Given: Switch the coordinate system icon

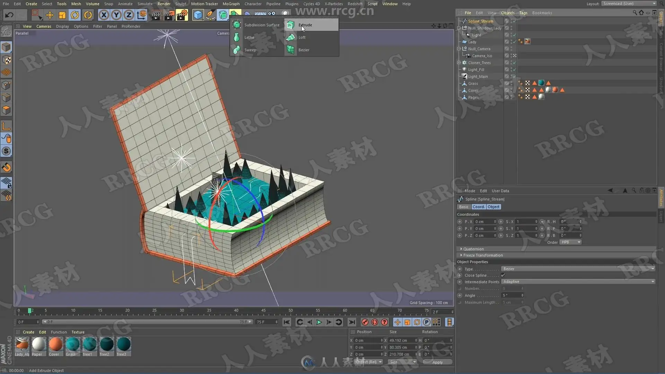Looking at the screenshot, I should click(x=142, y=15).
